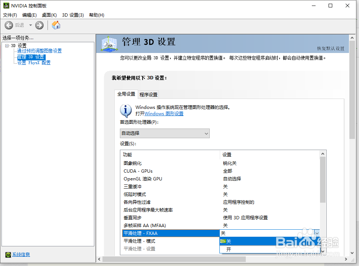Click the 锐化关 value cell
359x266 pixels.
pyautogui.click(x=230, y=163)
